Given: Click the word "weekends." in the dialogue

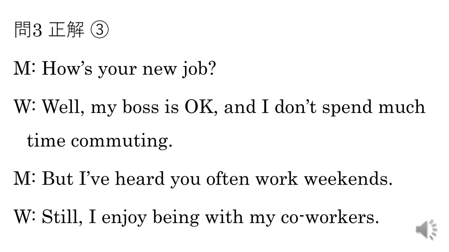Looking at the screenshot, I should (348, 178).
